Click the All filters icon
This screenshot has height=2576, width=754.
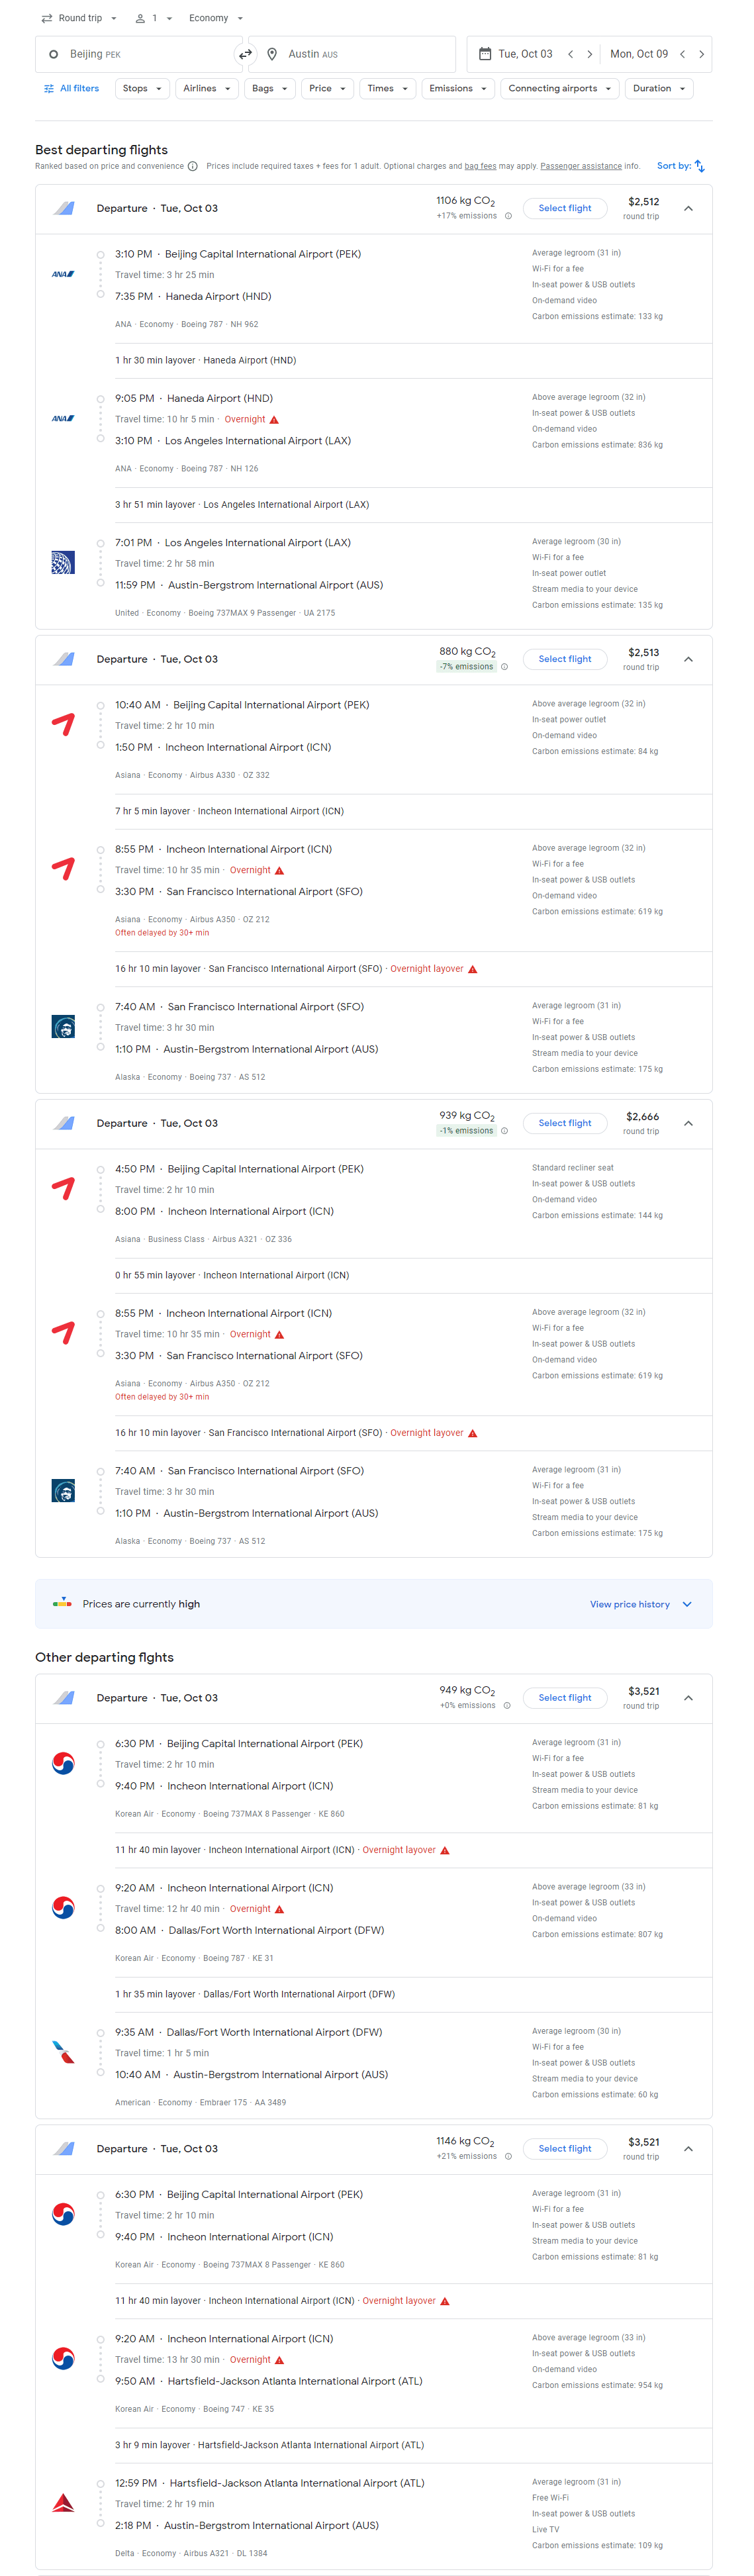click(49, 89)
